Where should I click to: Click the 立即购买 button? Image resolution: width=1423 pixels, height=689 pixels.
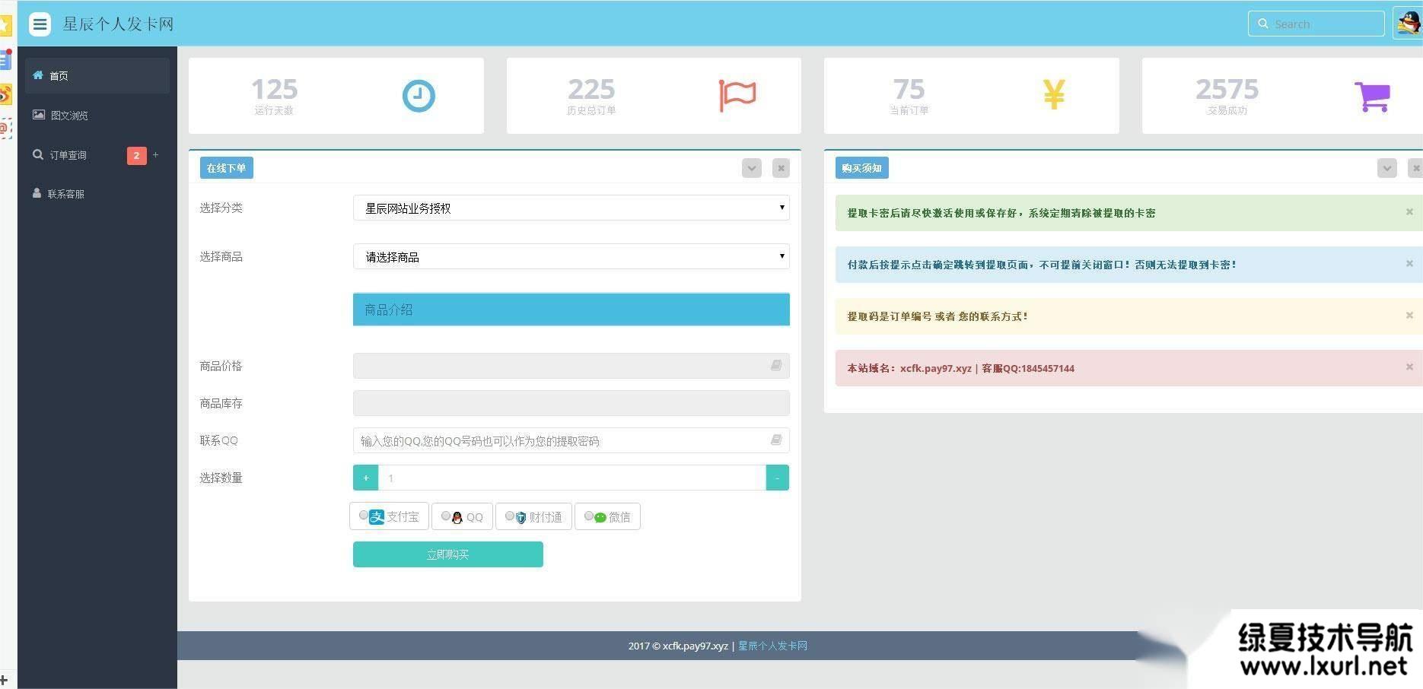click(x=448, y=554)
